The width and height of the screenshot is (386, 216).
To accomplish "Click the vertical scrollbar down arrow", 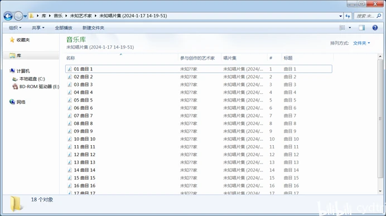I will (380, 191).
